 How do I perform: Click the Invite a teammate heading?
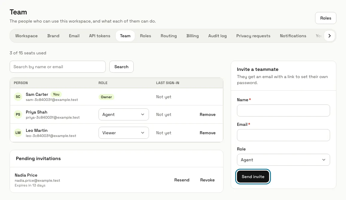pos(257,69)
